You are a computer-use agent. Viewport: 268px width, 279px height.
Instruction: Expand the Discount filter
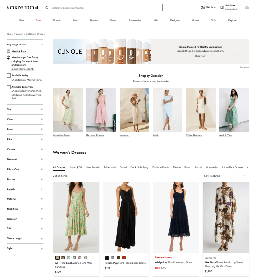tap(42, 159)
